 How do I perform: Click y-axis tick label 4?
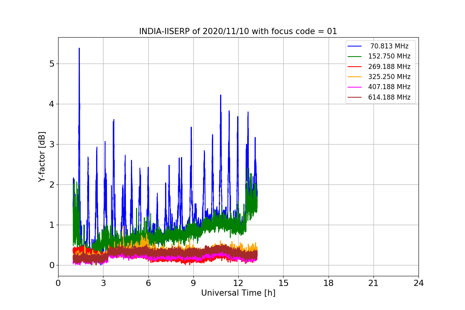point(51,104)
